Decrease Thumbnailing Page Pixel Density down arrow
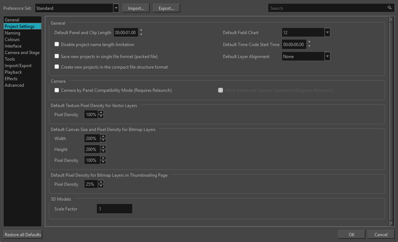 [x=101, y=186]
